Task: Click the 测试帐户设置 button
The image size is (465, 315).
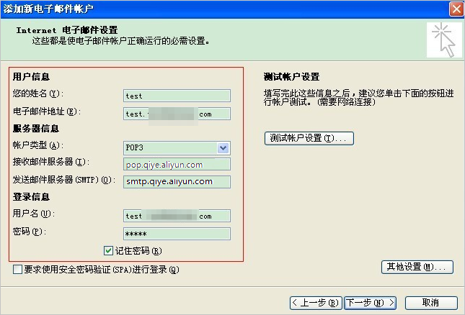Action: (x=309, y=138)
